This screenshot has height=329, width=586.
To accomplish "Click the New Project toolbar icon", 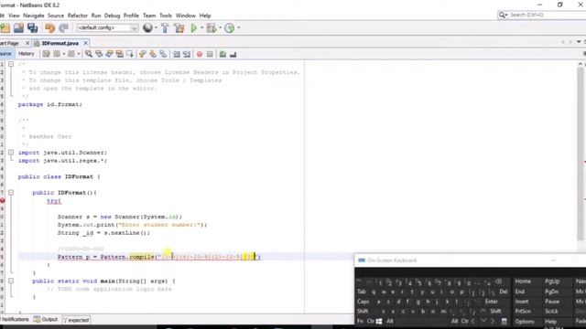I will point(5,28).
